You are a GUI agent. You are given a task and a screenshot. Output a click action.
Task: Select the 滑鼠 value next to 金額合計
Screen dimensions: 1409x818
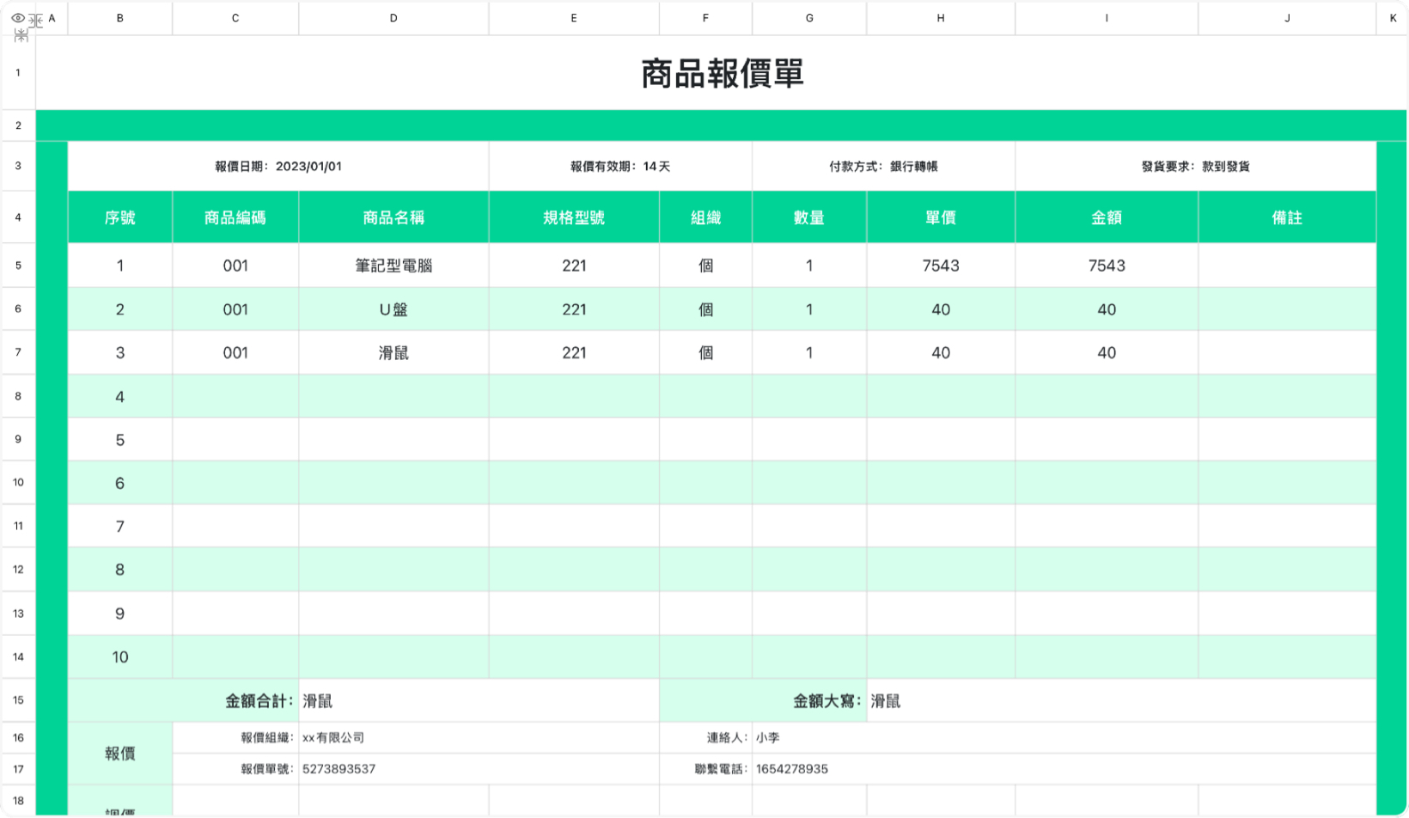[x=479, y=701]
